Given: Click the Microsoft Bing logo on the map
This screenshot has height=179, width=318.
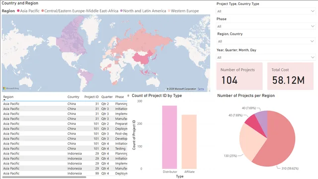Looking at the screenshot, I should click(x=11, y=89).
